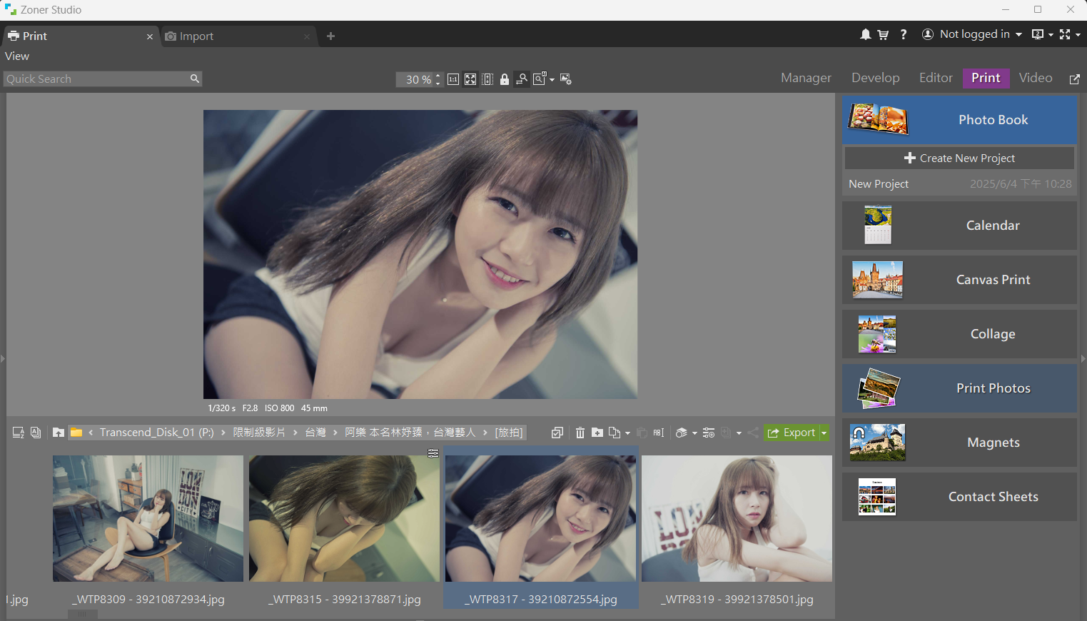Click the second monitor display icon
Viewport: 1087px width, 621px height.
point(1038,34)
